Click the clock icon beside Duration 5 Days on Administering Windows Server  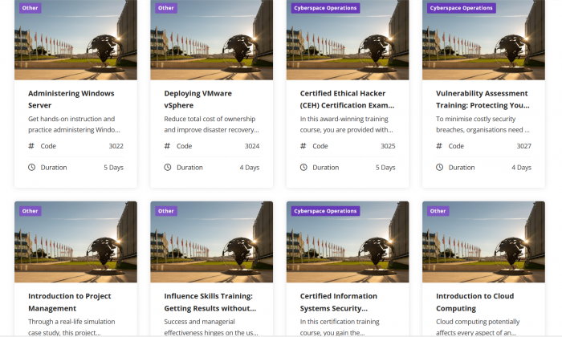(x=32, y=167)
